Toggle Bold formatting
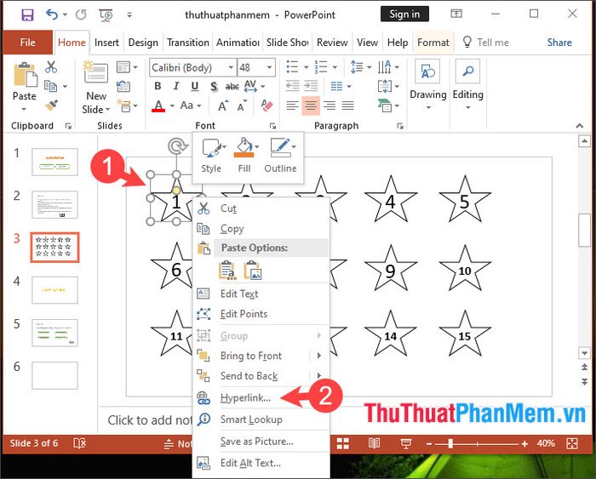 (158, 86)
